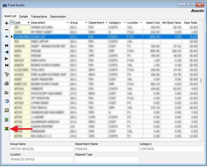Click the minus icon to delete asset

click(7, 30)
